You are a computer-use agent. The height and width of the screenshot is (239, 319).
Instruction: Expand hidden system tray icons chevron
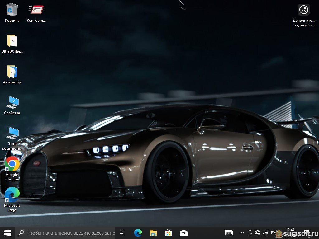pos(242,233)
